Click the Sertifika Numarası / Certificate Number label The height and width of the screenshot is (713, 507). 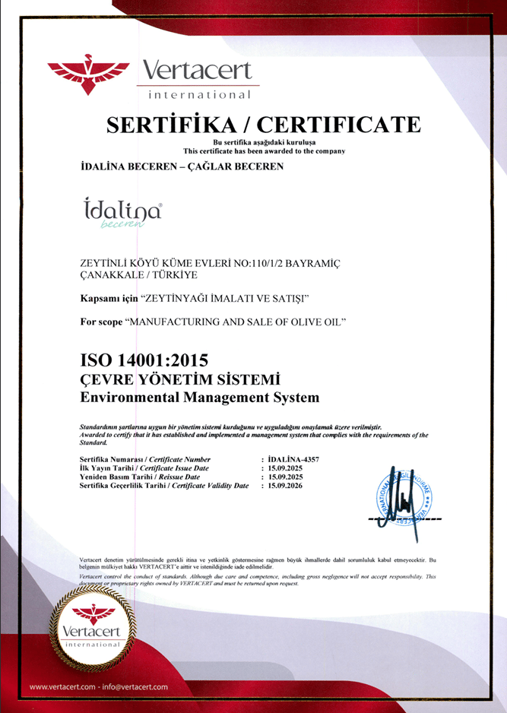point(145,459)
